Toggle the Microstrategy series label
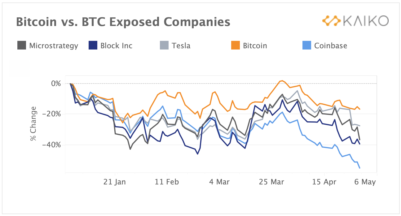 [x=54, y=46]
